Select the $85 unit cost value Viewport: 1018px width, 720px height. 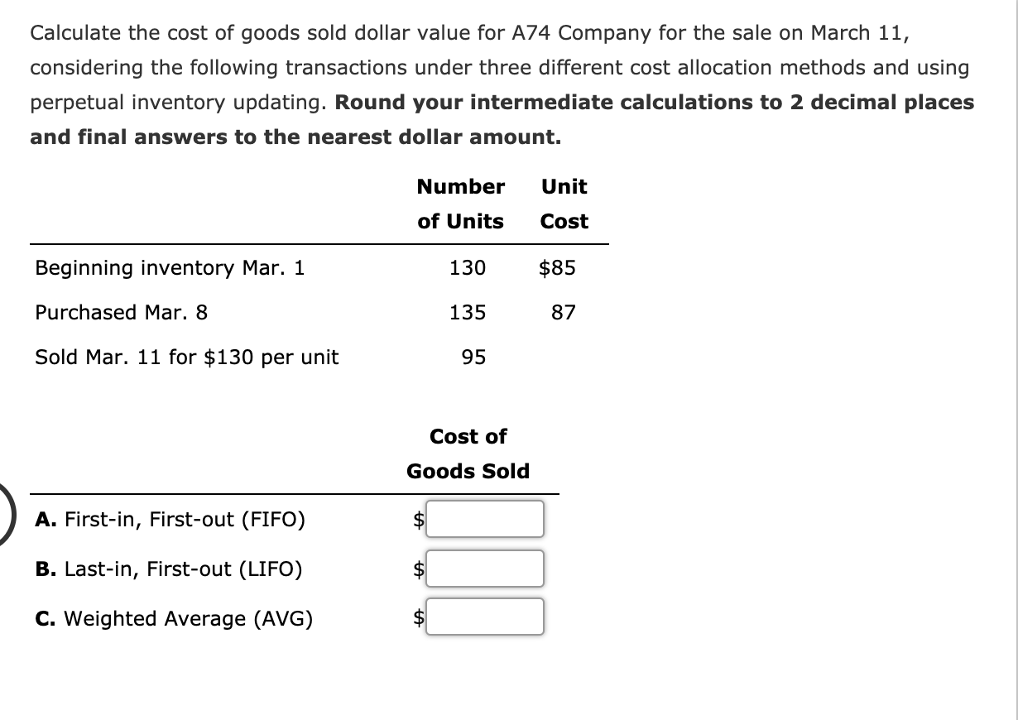click(559, 267)
